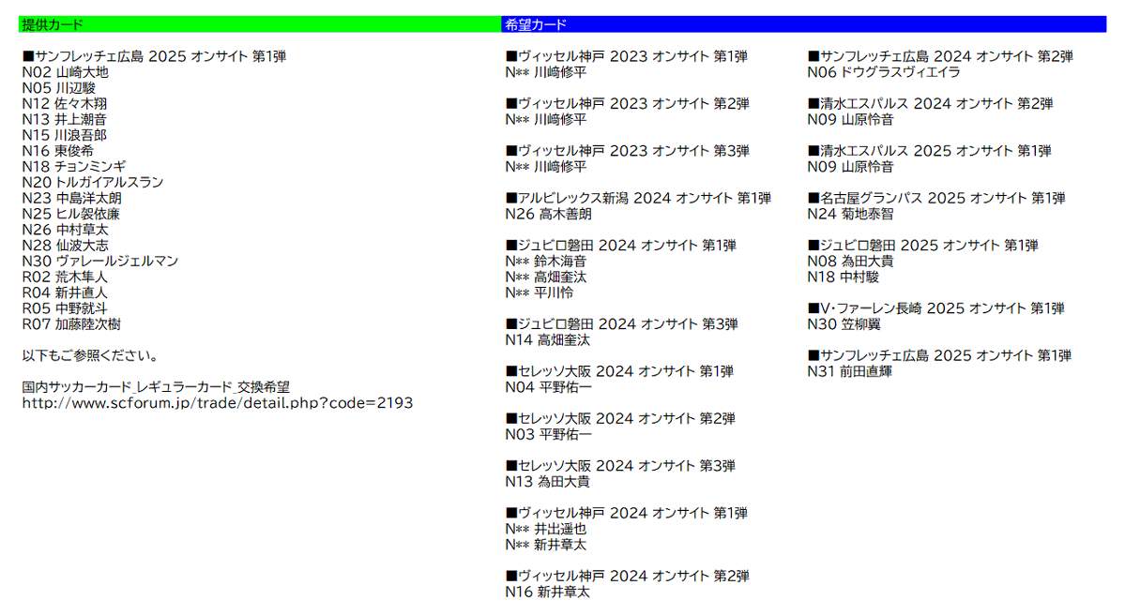The image size is (1125, 615).
Task: Click the entry N28 仙波大志
Action: [66, 246]
